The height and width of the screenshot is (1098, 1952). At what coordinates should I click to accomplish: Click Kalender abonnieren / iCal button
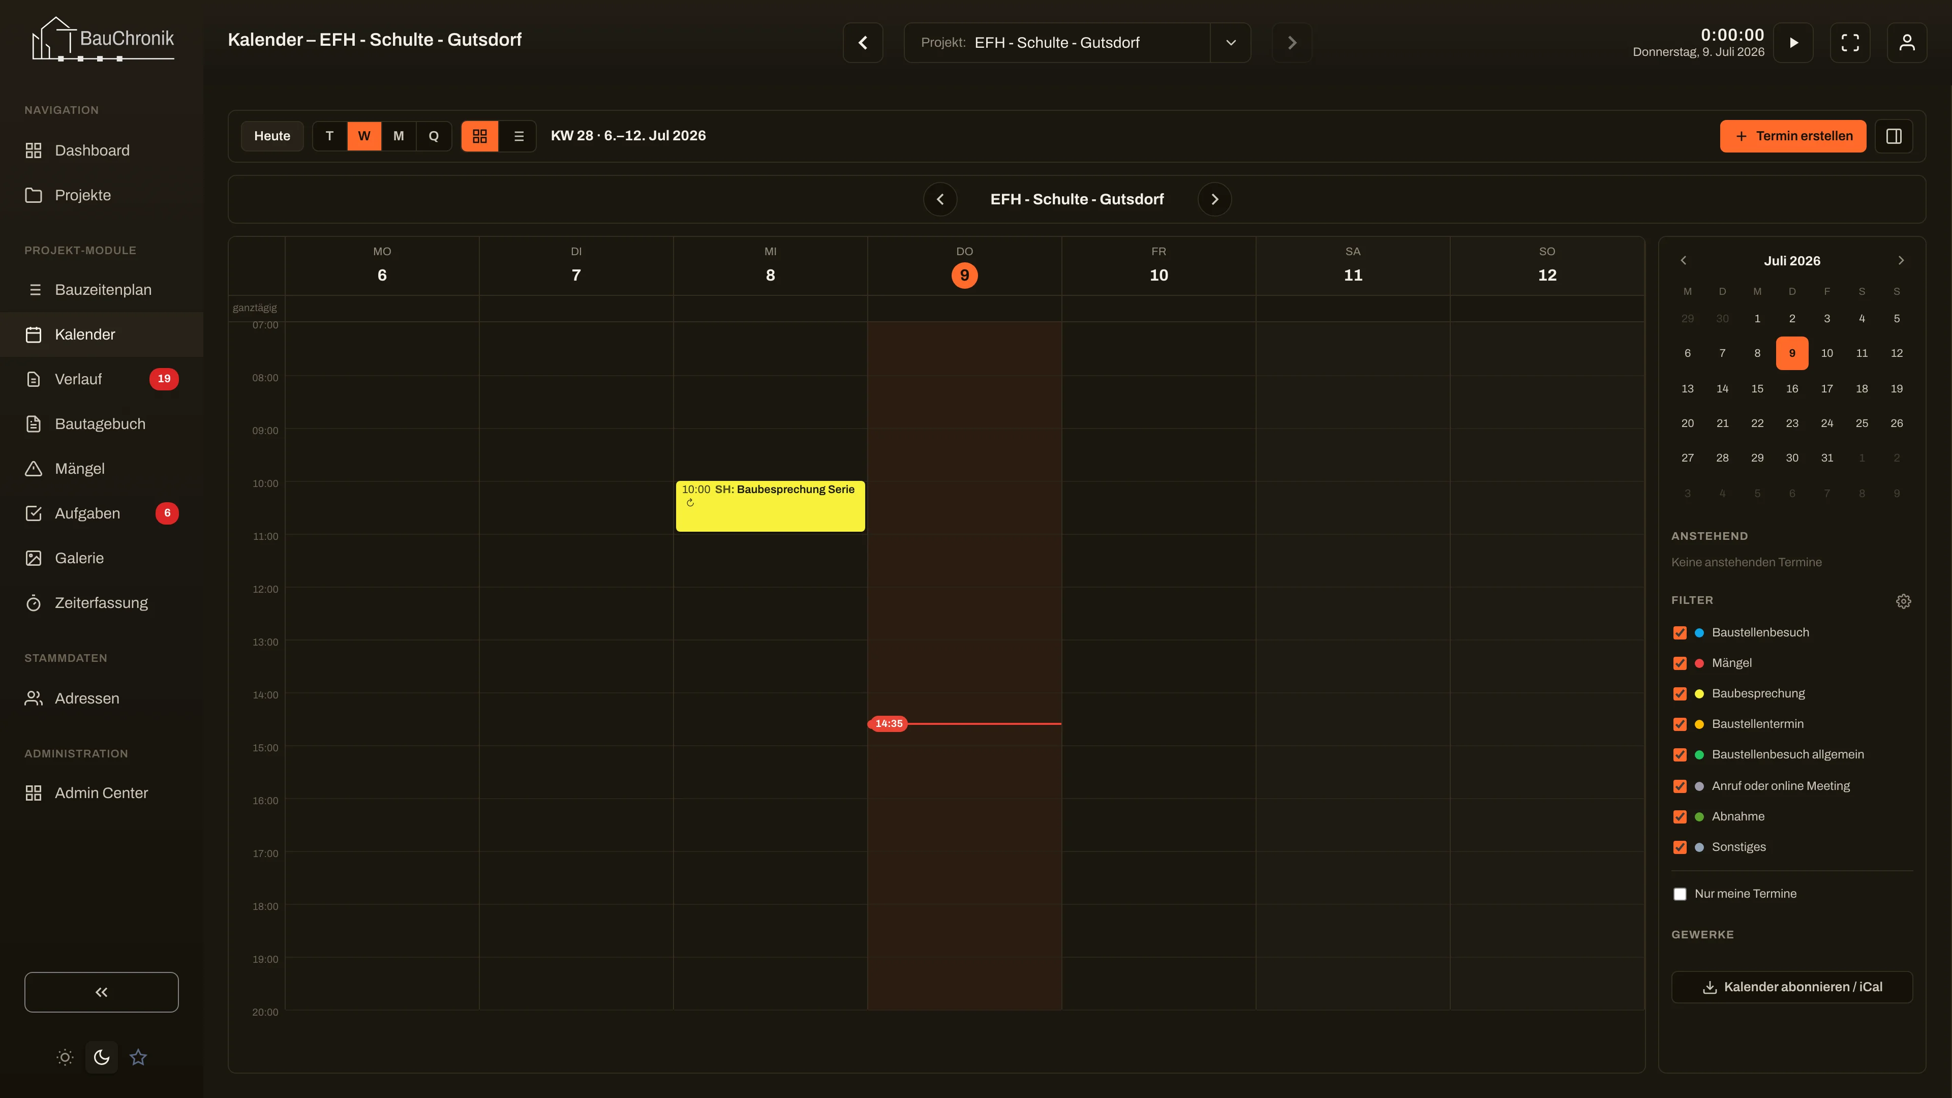(1792, 987)
